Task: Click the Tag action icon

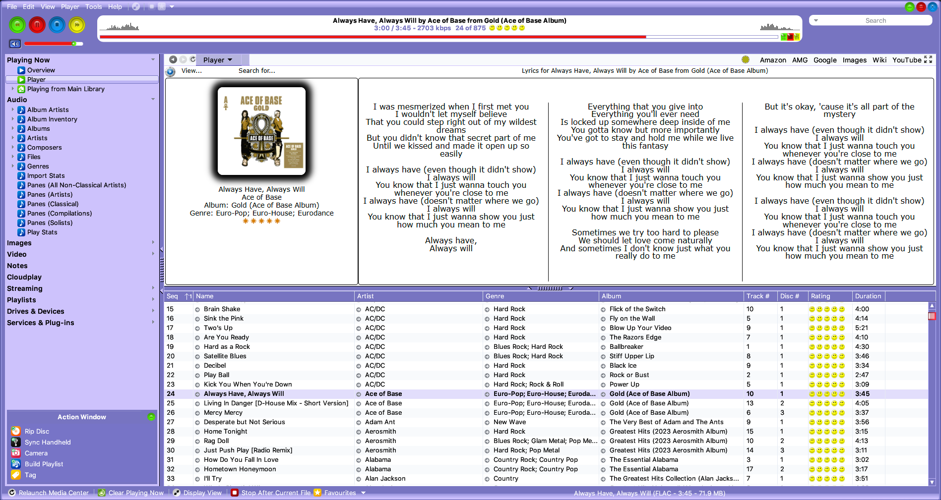Action: click(16, 475)
